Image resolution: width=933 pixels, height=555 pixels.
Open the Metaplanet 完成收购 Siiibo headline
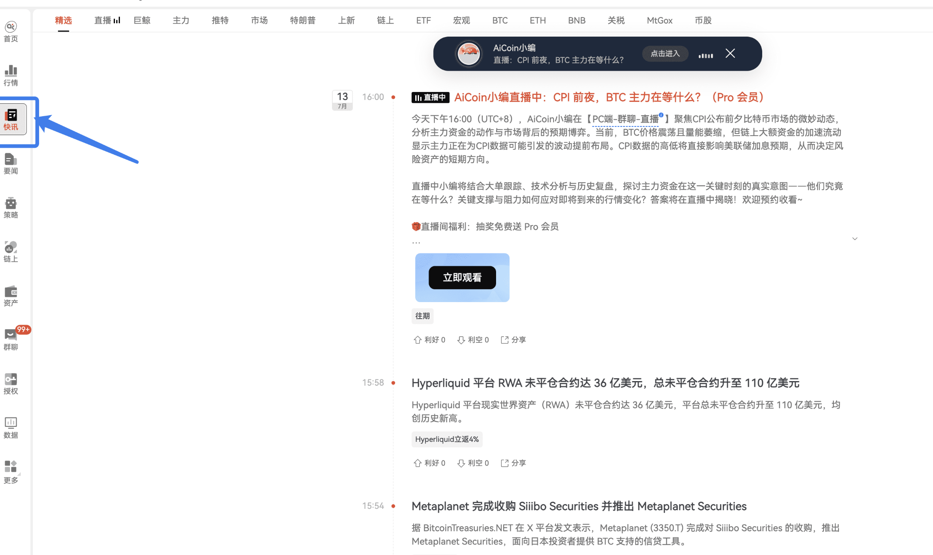(x=579, y=506)
